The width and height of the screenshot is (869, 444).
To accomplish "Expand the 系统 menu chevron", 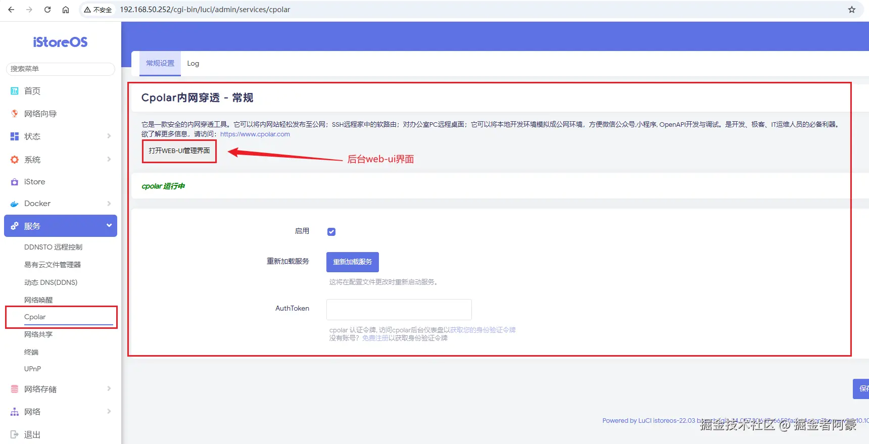I will click(109, 159).
